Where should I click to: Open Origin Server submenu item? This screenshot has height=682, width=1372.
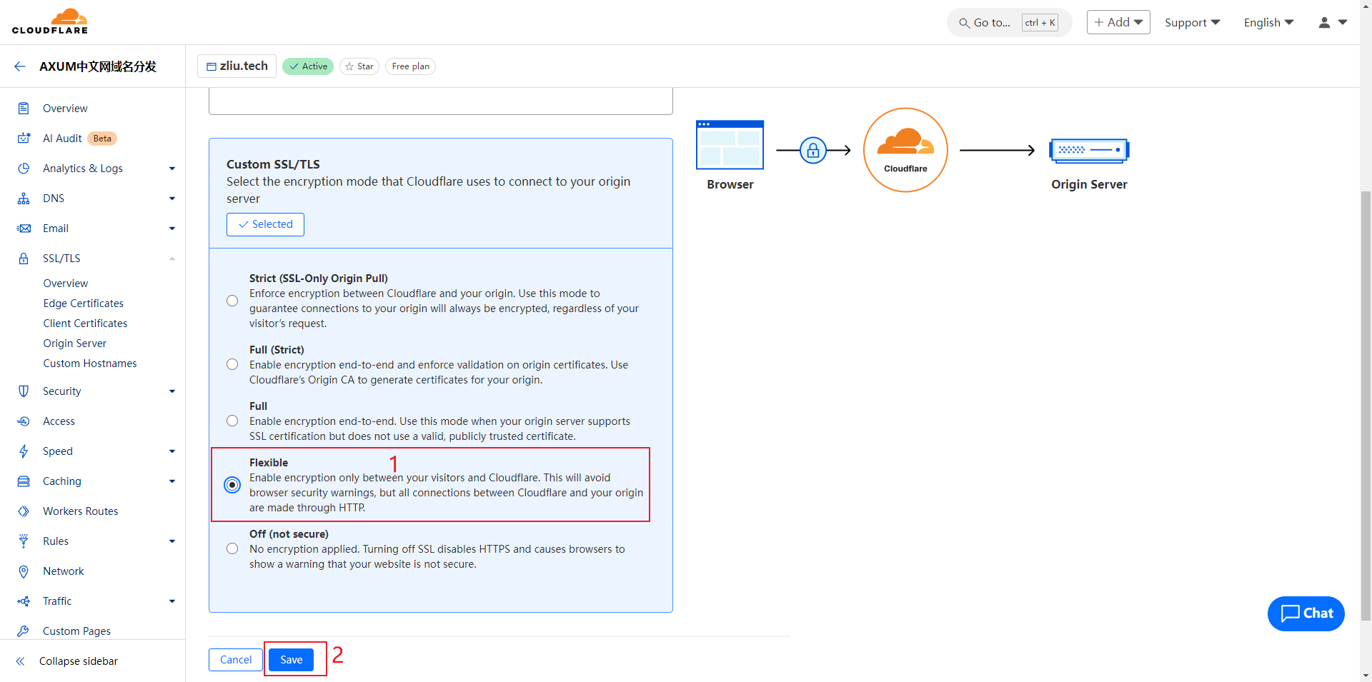[x=75, y=343]
